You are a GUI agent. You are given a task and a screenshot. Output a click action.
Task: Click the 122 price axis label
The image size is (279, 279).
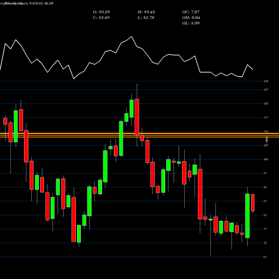pos(266,104)
